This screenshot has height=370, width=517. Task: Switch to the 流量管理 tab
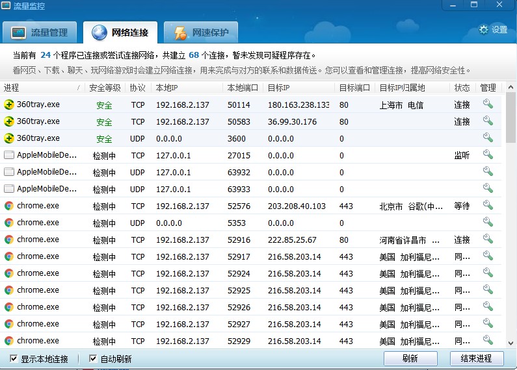point(40,32)
